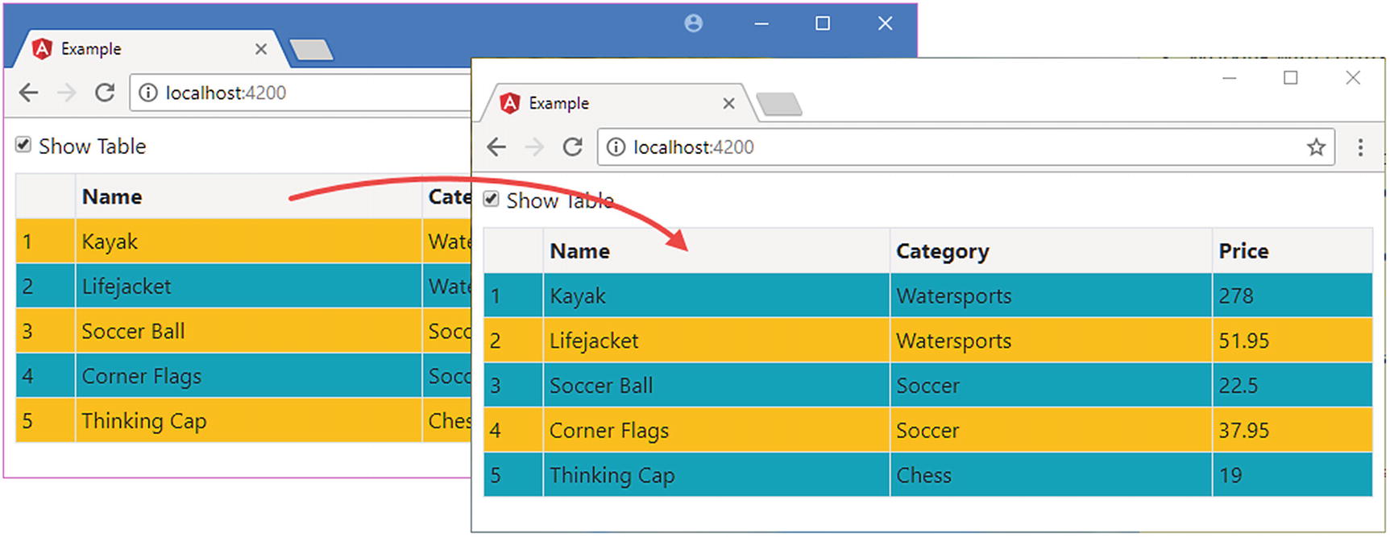Select the Lifejacket row in front table
1390x537 pixels.
(x=594, y=341)
